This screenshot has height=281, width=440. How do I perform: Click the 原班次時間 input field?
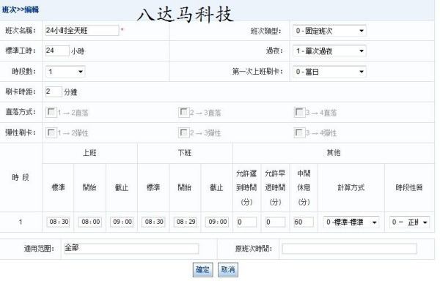[x=349, y=249]
